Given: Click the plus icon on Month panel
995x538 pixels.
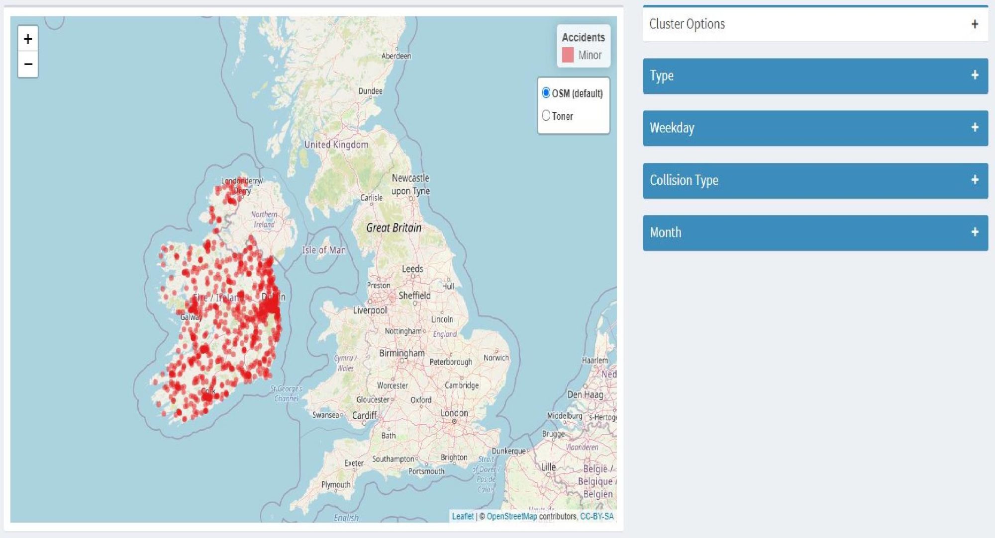Looking at the screenshot, I should tap(974, 232).
